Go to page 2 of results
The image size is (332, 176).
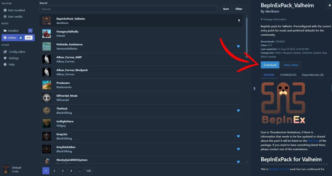(54, 171)
